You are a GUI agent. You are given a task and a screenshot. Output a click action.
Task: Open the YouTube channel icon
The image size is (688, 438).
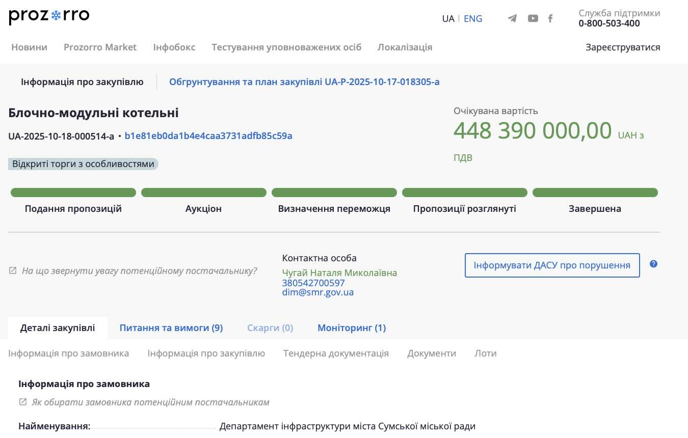point(533,19)
